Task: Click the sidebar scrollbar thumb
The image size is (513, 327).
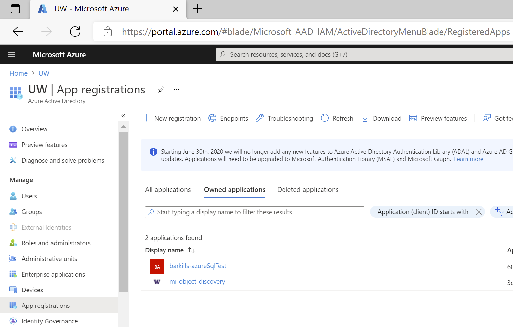Action: point(124,212)
